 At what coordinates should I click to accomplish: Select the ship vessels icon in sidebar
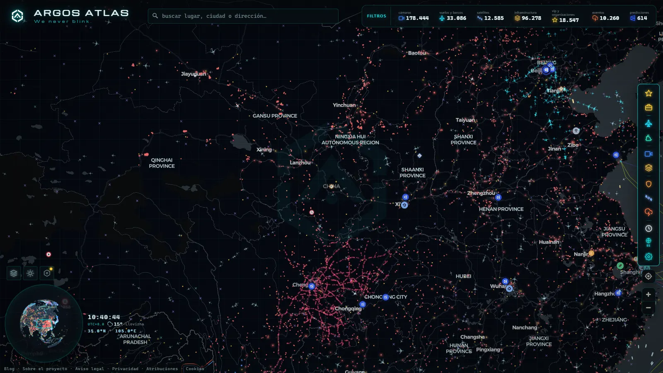click(648, 138)
